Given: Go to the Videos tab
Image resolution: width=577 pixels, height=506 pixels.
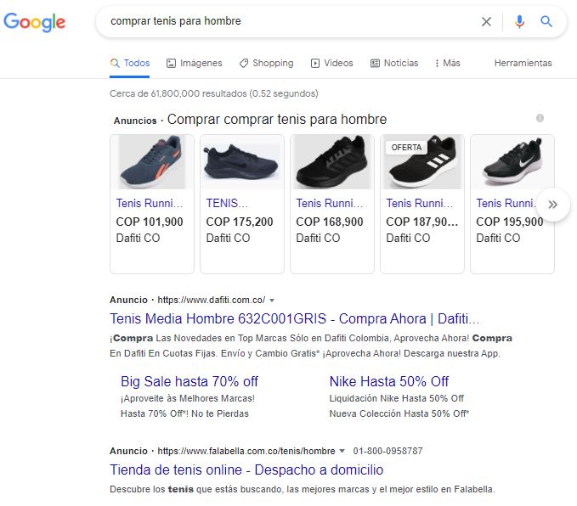Looking at the screenshot, I should coord(332,63).
